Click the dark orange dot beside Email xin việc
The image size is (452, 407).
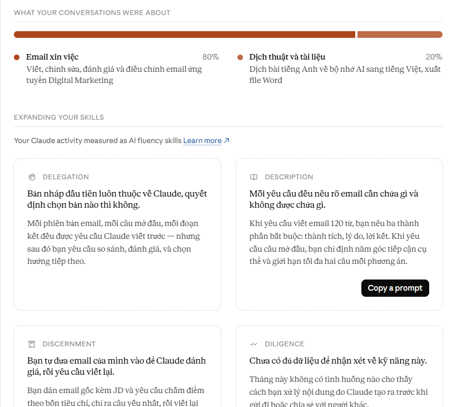17,57
